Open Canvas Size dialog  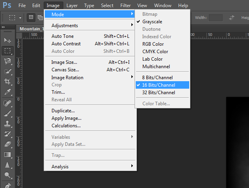coord(90,70)
